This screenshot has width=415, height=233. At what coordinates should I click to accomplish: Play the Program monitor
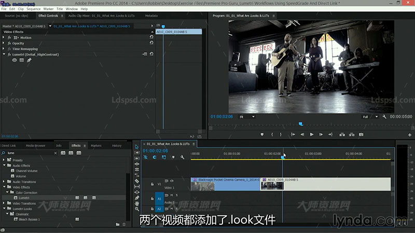pos(312,135)
